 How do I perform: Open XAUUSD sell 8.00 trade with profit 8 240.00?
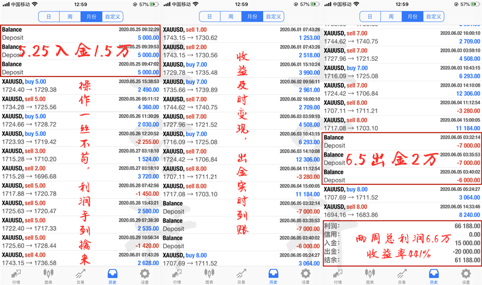click(x=402, y=211)
